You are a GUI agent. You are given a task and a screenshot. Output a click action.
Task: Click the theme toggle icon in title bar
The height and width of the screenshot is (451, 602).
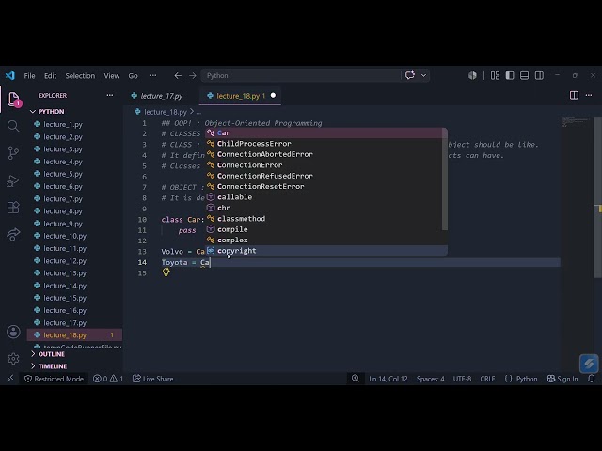[x=472, y=75]
